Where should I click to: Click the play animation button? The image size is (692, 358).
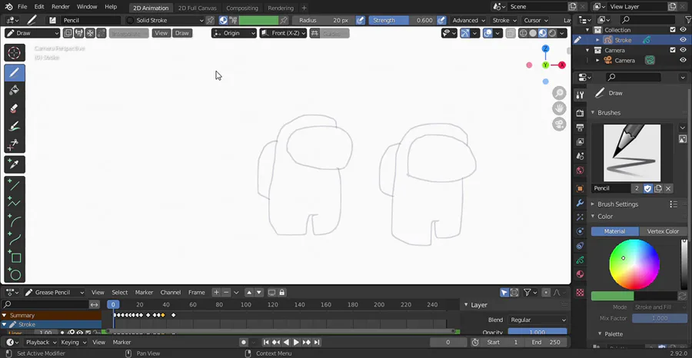[x=296, y=342]
